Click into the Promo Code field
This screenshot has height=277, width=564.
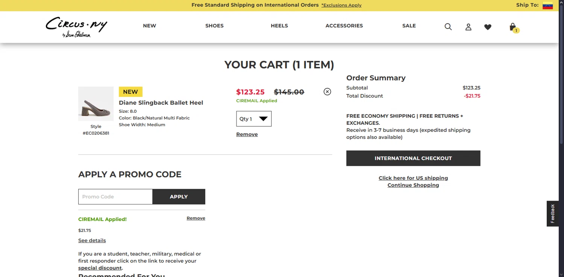pyautogui.click(x=115, y=197)
